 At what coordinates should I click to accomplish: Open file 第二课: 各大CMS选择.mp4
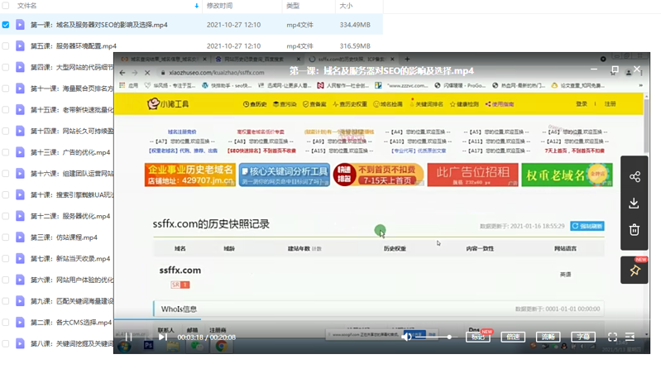(x=71, y=322)
